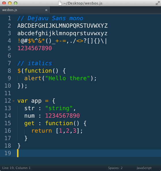Click the empty tab bar area beside wesbos.js
This screenshot has width=161, height=171.
tap(105, 10)
